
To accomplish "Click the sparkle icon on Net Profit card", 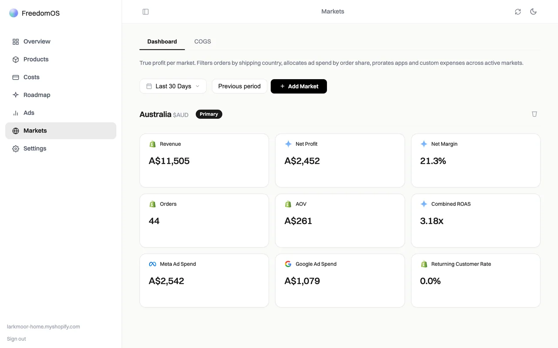I will click(288, 144).
